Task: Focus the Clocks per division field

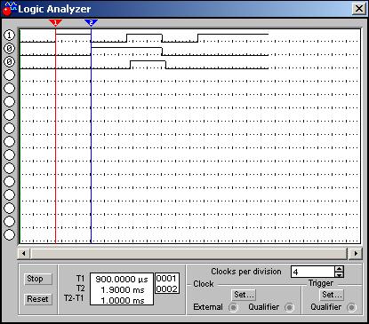Action: click(x=313, y=272)
